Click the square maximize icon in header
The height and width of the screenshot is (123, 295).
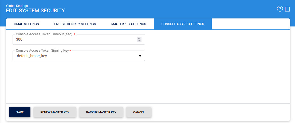[x=288, y=9]
